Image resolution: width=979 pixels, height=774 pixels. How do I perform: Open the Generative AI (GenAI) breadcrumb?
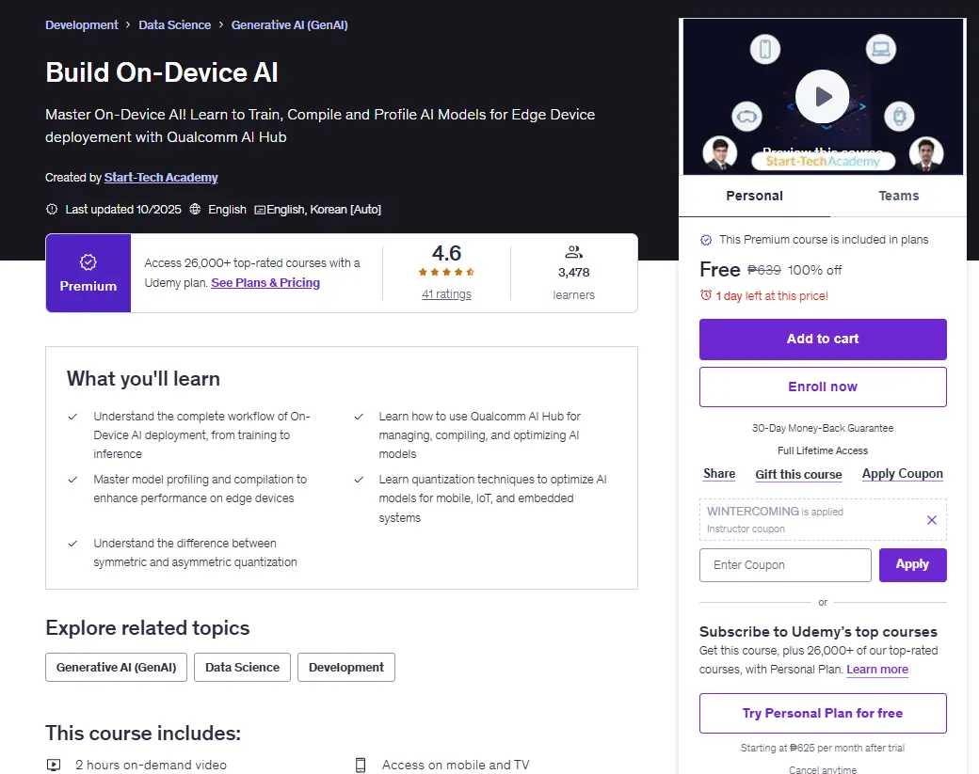(290, 25)
